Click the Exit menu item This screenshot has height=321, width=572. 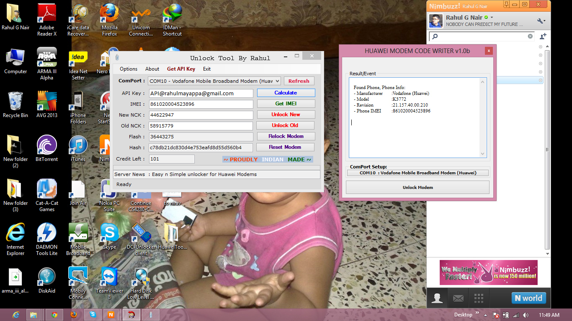click(207, 69)
